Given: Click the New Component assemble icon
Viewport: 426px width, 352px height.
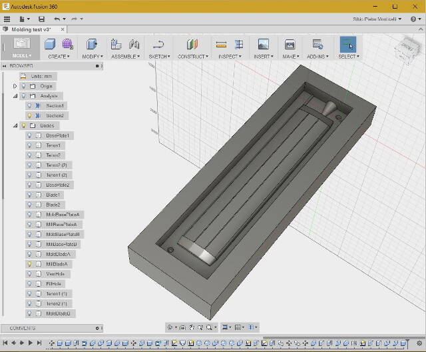Looking at the screenshot, I should point(116,44).
